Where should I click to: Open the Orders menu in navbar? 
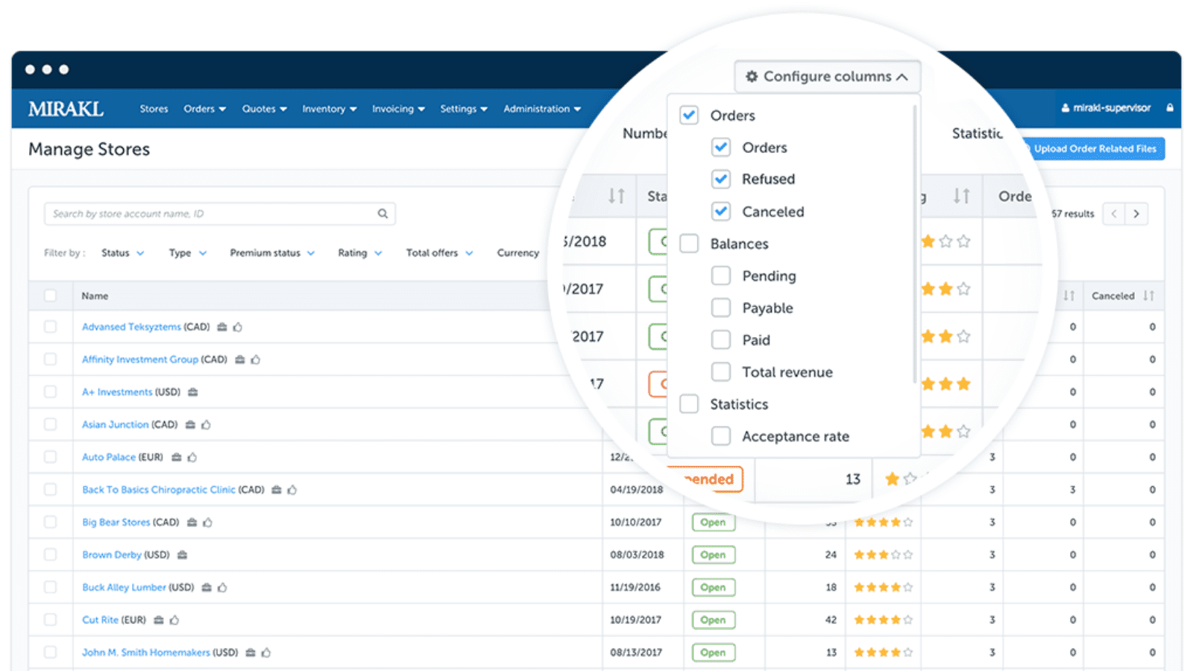pos(204,109)
